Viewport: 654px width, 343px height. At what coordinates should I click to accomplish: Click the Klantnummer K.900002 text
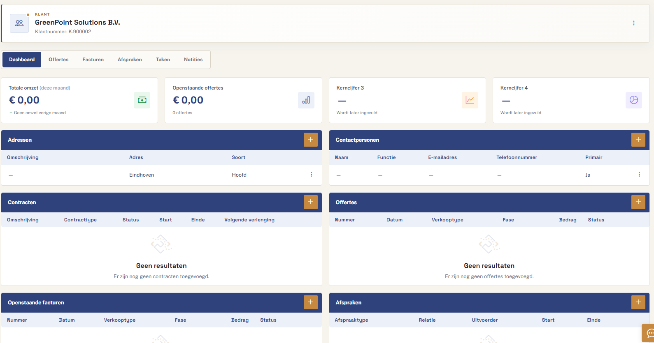pos(63,32)
